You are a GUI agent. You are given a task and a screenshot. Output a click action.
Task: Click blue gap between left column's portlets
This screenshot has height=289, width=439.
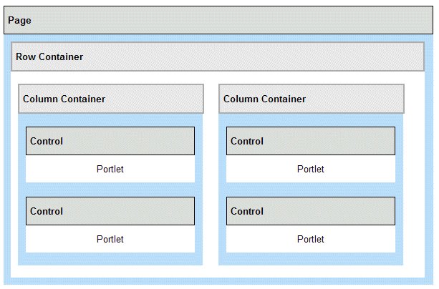coord(110,190)
